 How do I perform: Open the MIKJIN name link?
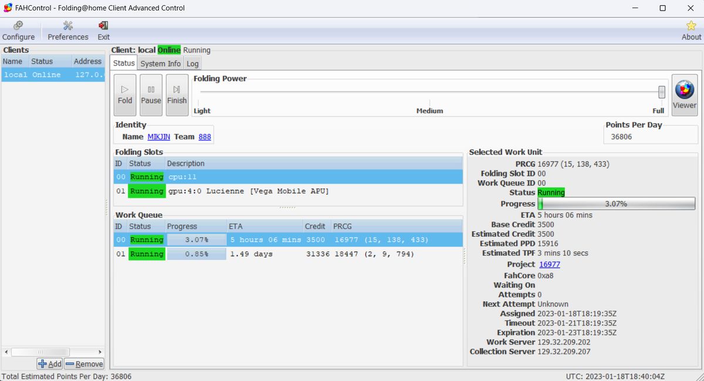(x=159, y=137)
